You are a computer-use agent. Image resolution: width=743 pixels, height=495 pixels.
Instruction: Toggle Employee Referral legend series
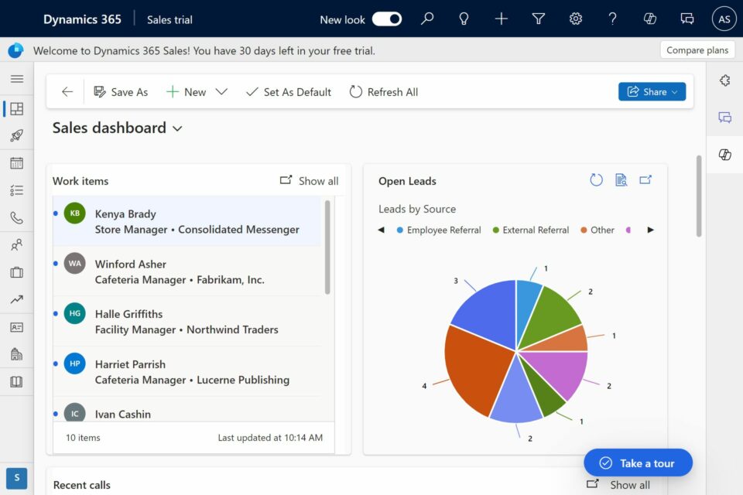[437, 230]
